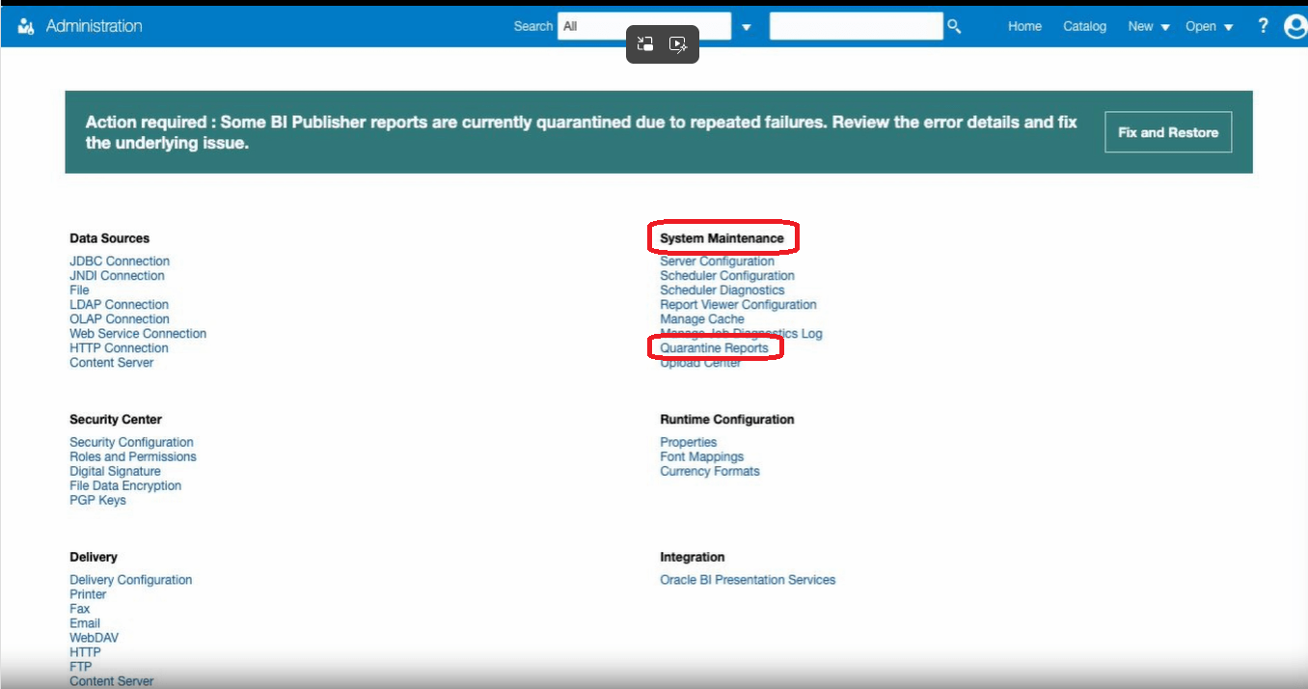Open the Printer delivery link
1308x689 pixels.
(x=88, y=594)
